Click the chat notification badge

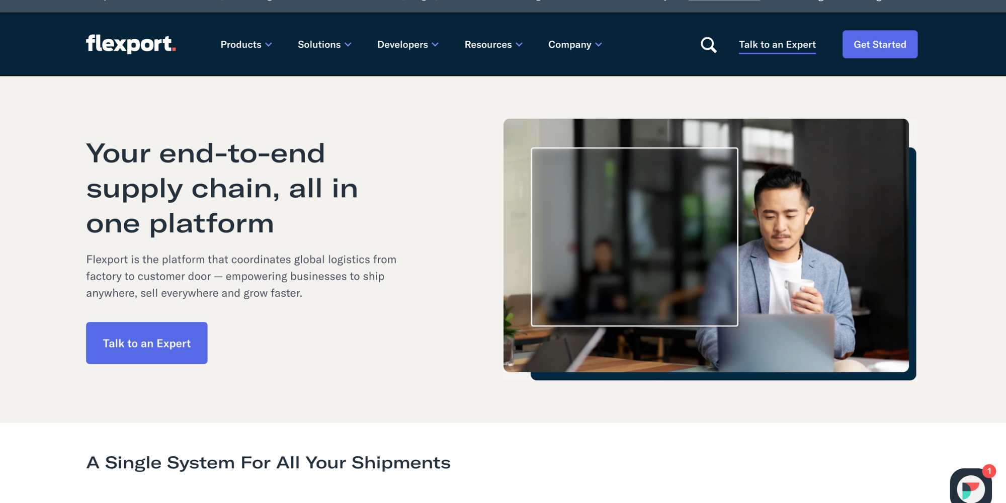point(989,471)
